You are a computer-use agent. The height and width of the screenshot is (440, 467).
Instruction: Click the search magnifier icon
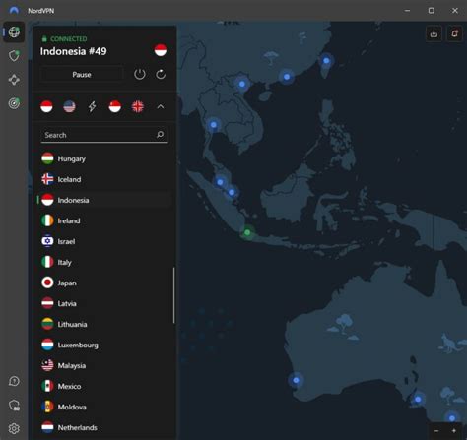tap(160, 135)
